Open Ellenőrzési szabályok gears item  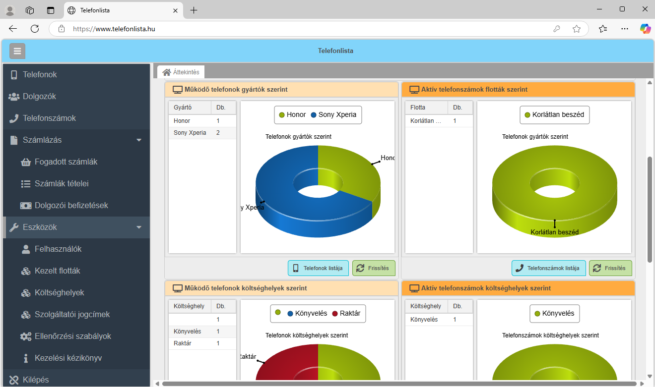pos(72,336)
